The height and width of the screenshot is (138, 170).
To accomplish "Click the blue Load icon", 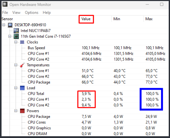I will click(22, 88).
